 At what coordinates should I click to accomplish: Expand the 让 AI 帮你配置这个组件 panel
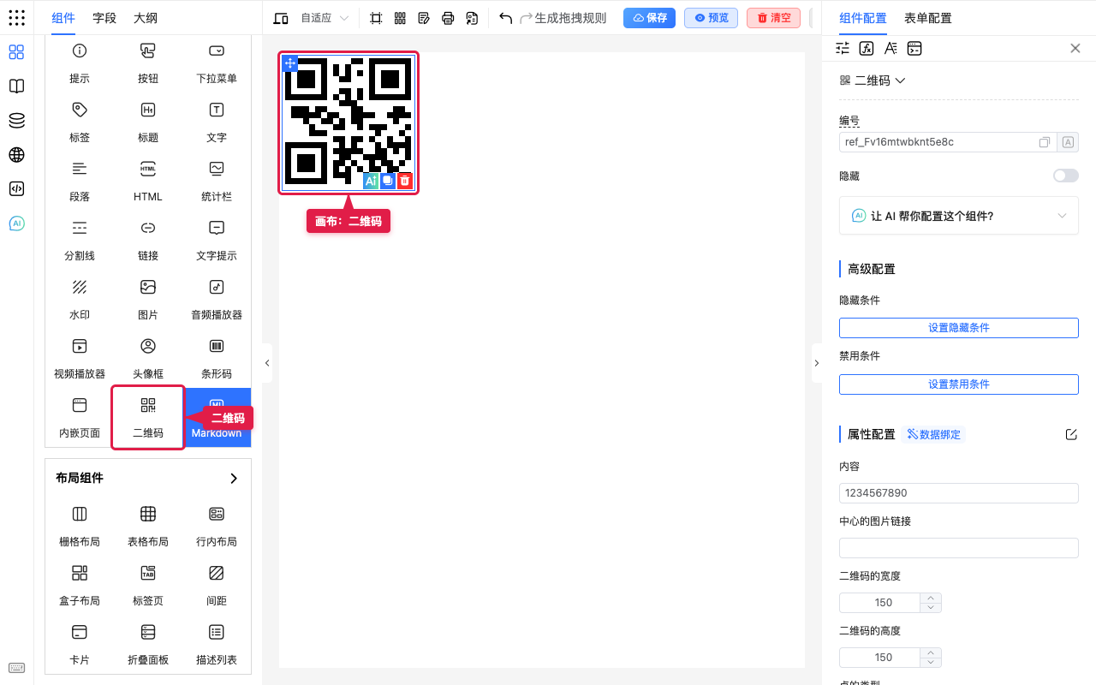pos(959,216)
